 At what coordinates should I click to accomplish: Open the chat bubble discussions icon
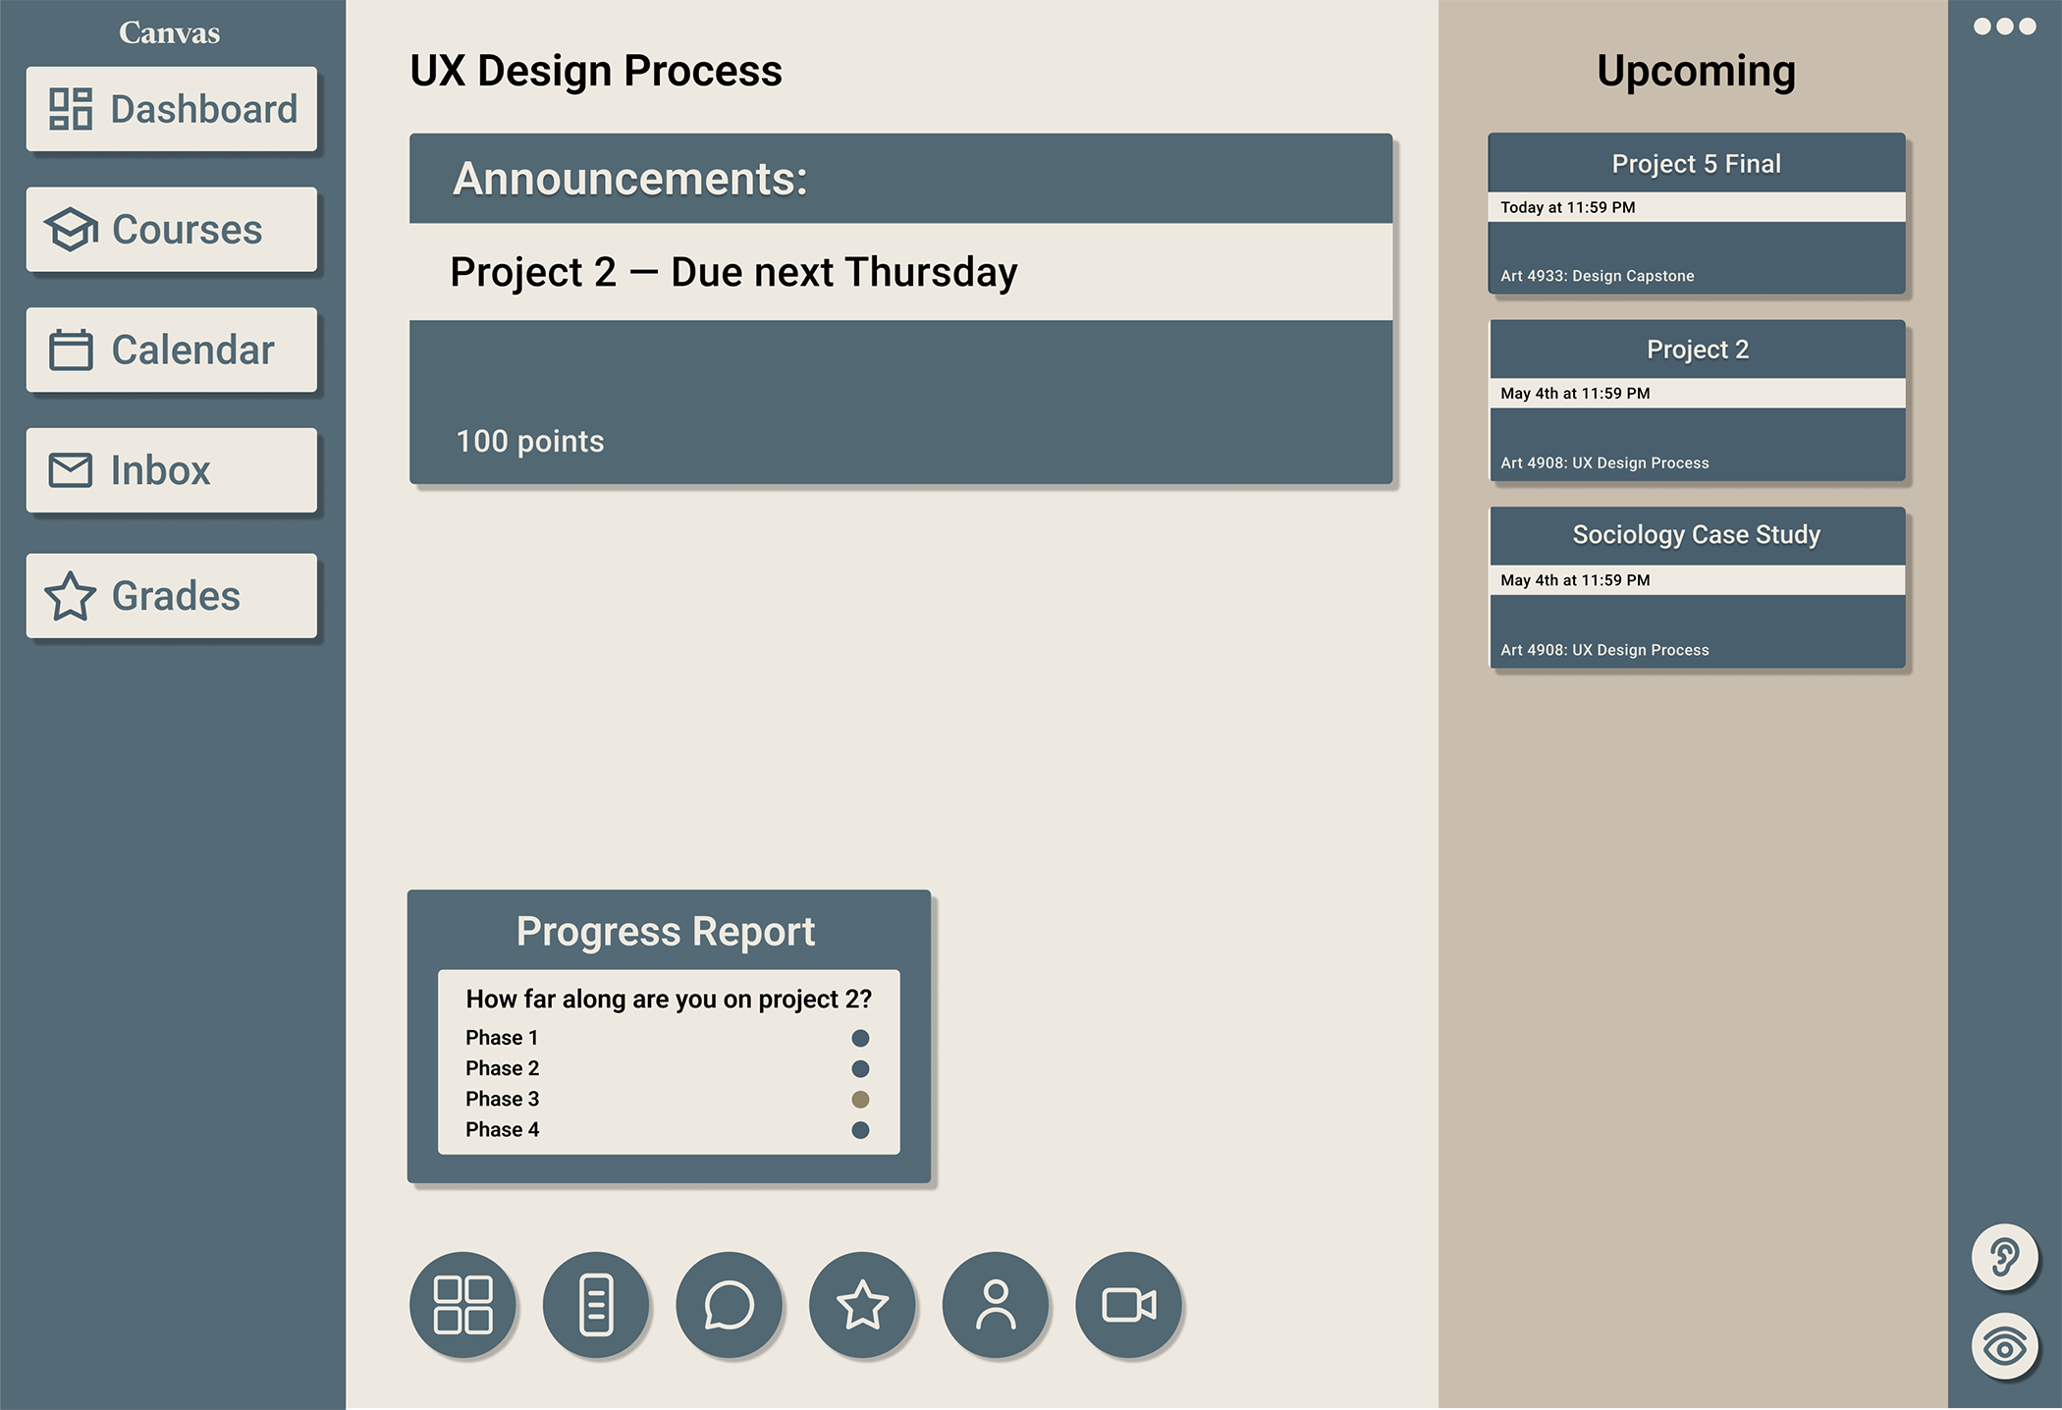[730, 1305]
